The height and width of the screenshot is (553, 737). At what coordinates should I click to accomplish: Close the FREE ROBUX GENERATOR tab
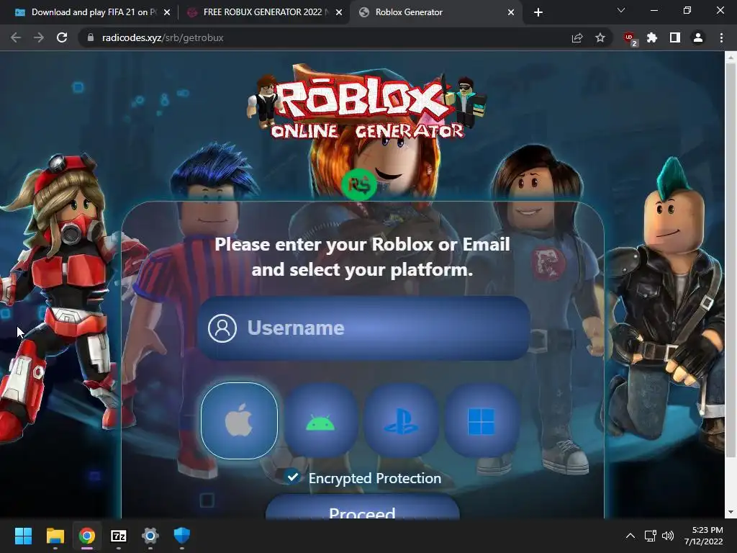[339, 12]
